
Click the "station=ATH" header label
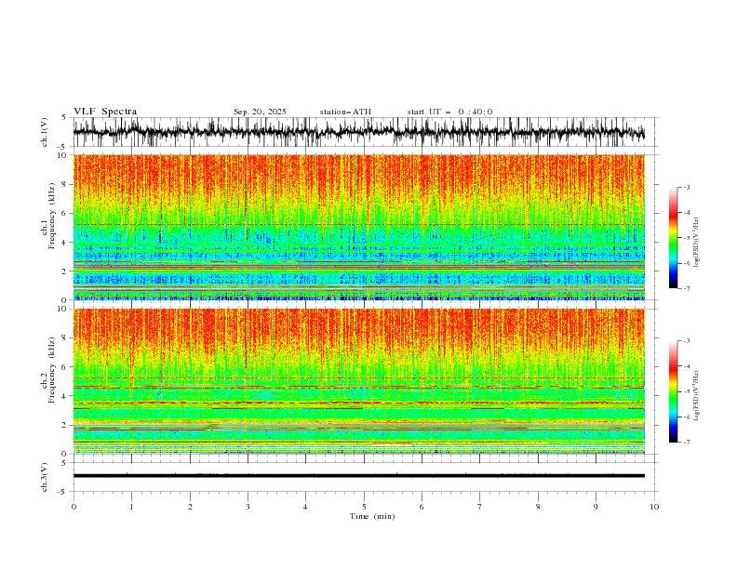coord(345,112)
